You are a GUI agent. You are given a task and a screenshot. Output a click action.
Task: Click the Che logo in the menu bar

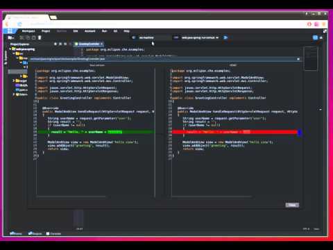point(10,31)
